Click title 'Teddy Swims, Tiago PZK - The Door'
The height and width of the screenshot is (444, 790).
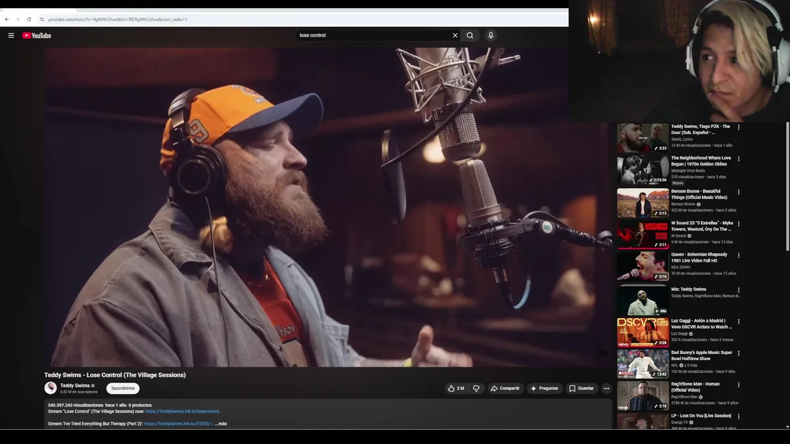click(701, 129)
